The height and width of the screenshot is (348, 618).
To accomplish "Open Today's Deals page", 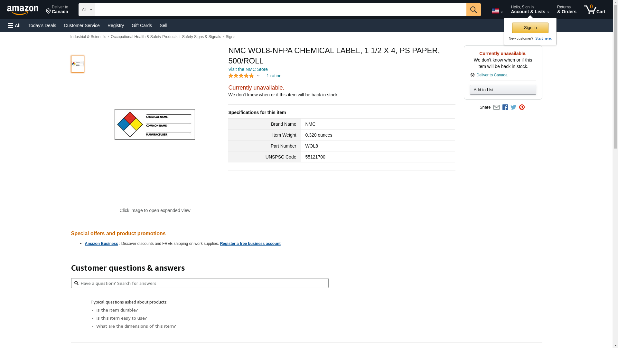I will point(42,25).
